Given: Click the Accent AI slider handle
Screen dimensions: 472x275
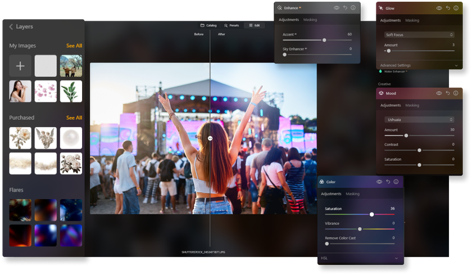Looking at the screenshot, I should (x=324, y=40).
